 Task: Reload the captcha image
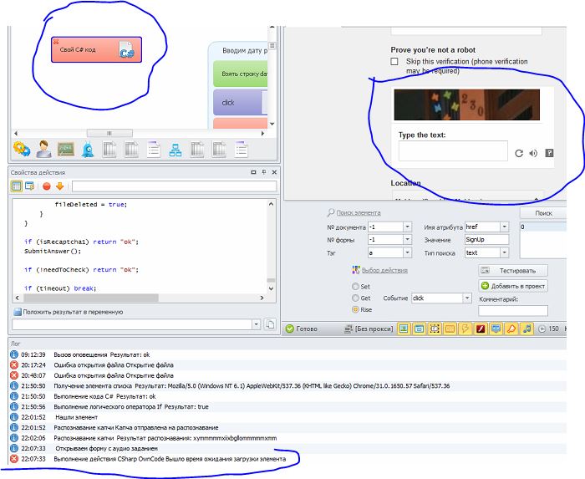(519, 153)
